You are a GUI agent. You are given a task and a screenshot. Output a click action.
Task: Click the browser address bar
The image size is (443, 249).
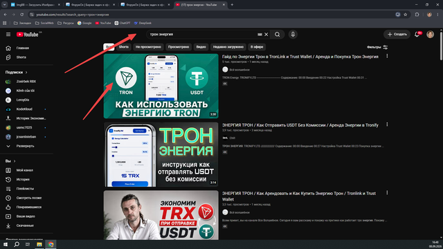point(212,15)
